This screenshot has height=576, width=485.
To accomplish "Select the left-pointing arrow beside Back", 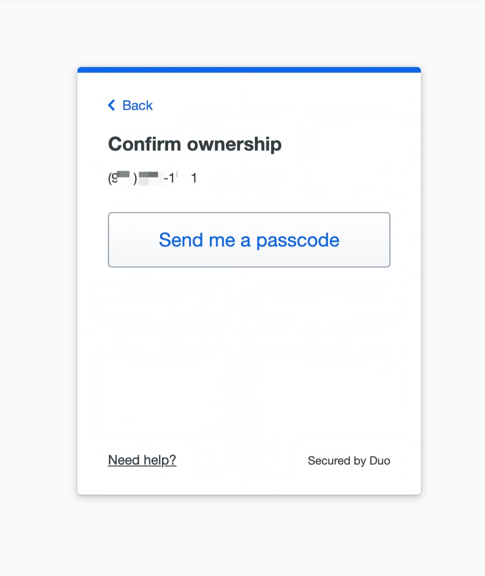I will (111, 105).
